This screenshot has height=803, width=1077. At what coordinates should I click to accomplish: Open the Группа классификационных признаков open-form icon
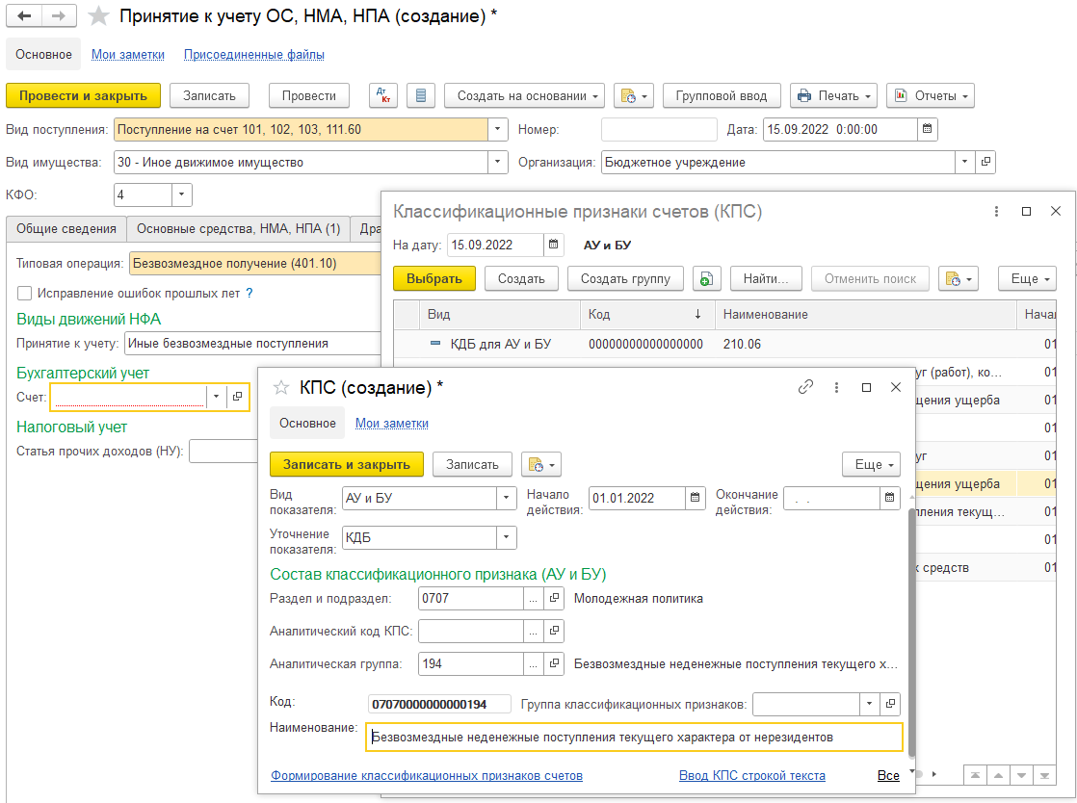890,704
